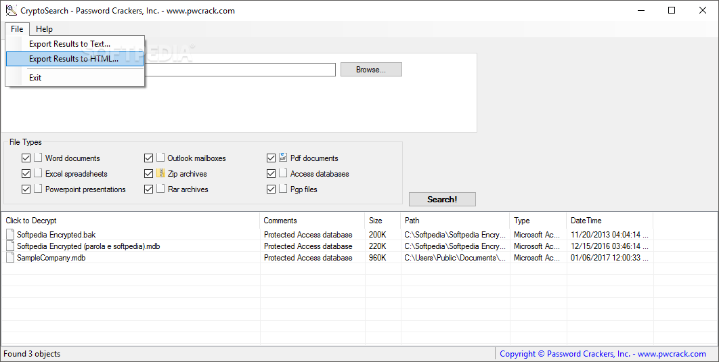Viewport: 719px width, 362px height.
Task: Uncheck the Excel spreadsheets checkbox
Action: coord(26,174)
